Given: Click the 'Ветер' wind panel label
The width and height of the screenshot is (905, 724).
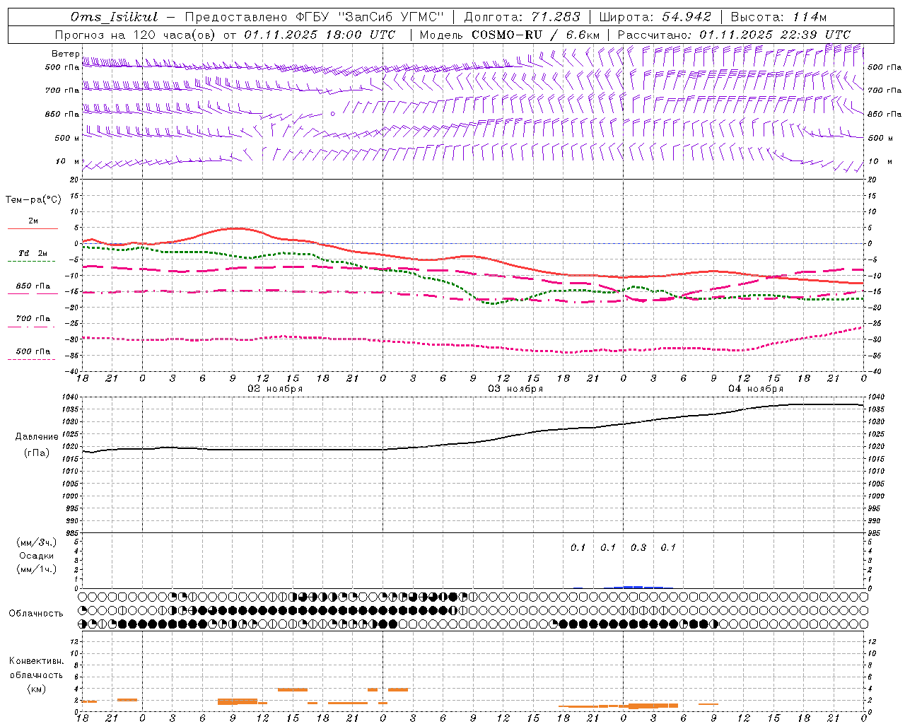Looking at the screenshot, I should pyautogui.click(x=66, y=54).
